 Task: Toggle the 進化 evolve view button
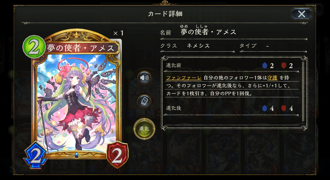pos(144,128)
